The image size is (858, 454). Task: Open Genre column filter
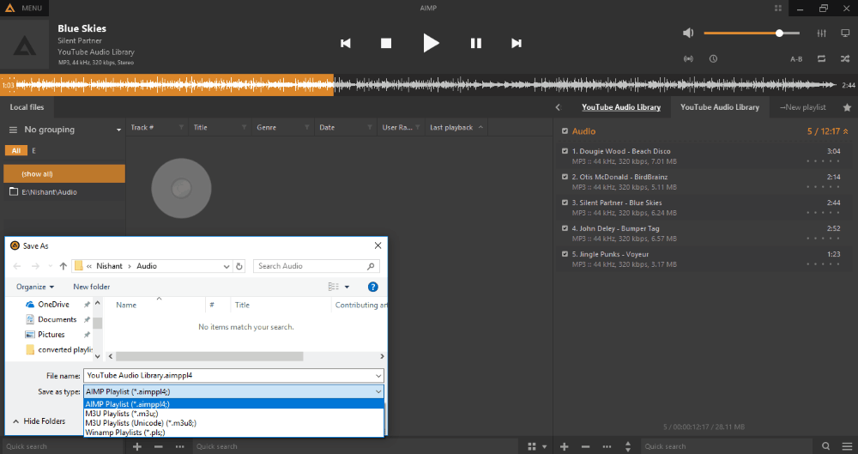(x=307, y=128)
